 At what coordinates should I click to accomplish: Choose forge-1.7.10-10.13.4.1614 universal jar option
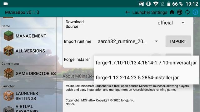(x=146, y=63)
